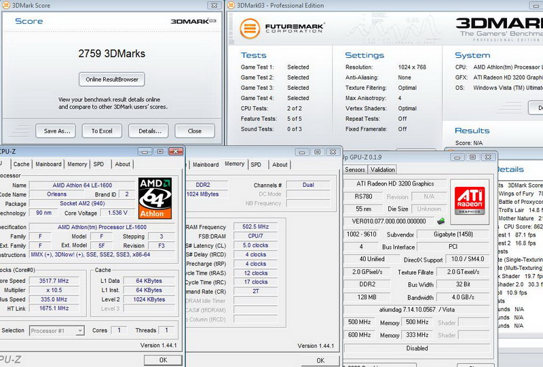The width and height of the screenshot is (543, 367).
Task: Open Details in 3DMark Score window
Action: coord(149,131)
